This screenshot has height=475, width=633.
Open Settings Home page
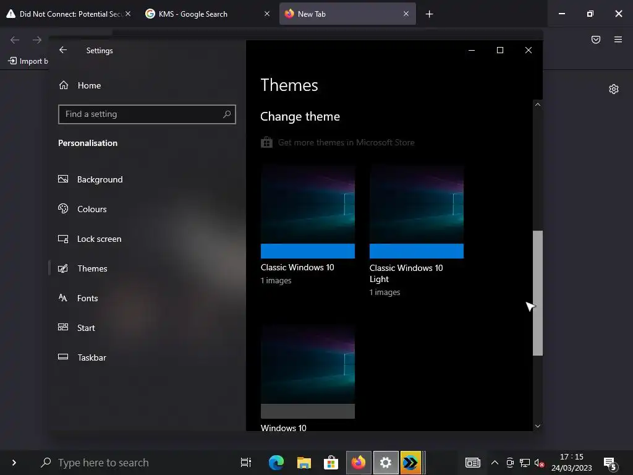(x=80, y=85)
